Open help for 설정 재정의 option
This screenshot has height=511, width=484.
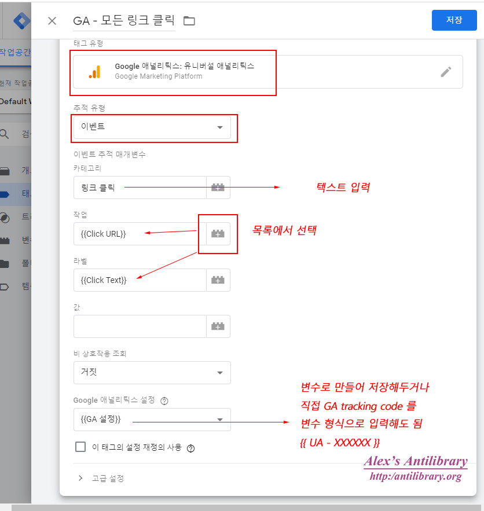click(x=190, y=448)
